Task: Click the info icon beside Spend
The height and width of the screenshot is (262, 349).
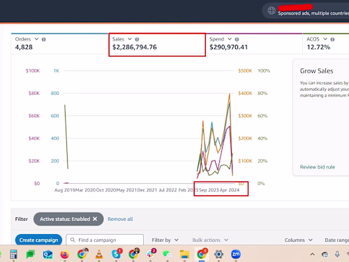Action: 237,39
